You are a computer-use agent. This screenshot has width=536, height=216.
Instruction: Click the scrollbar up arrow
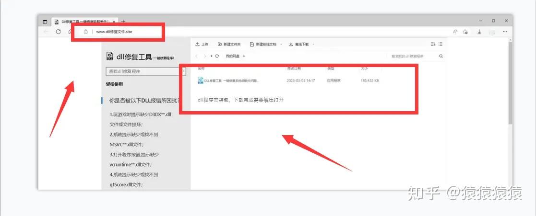point(511,39)
